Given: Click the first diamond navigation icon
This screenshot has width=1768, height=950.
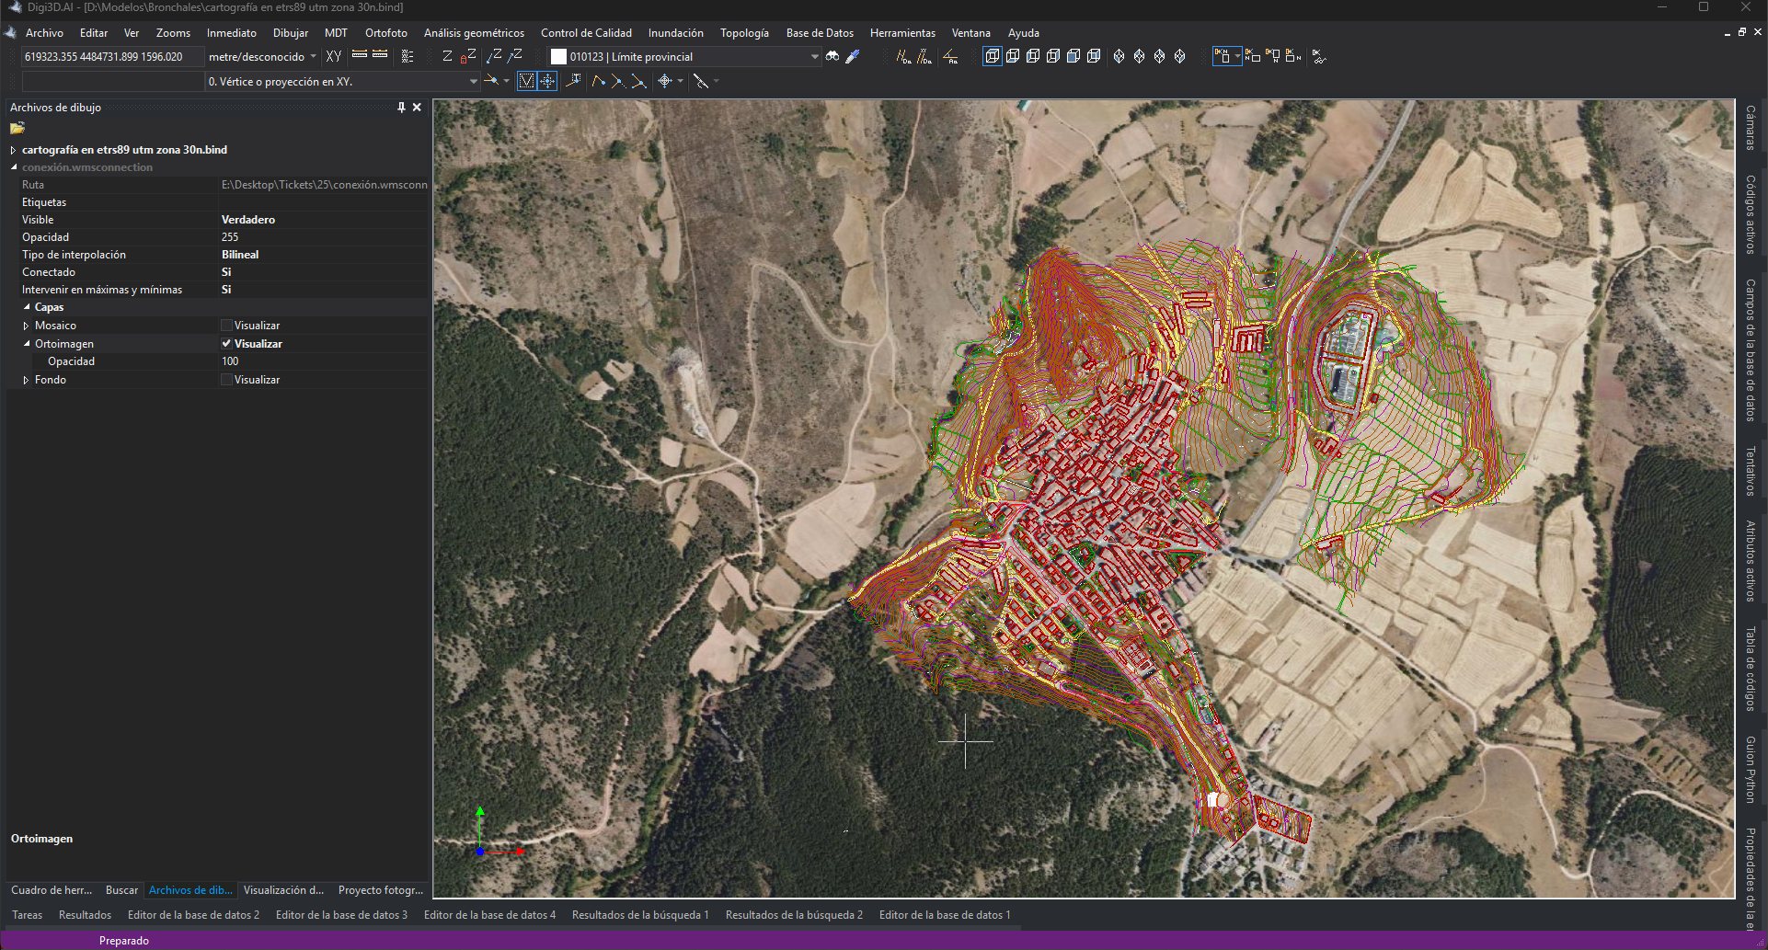Looking at the screenshot, I should coord(1119,56).
